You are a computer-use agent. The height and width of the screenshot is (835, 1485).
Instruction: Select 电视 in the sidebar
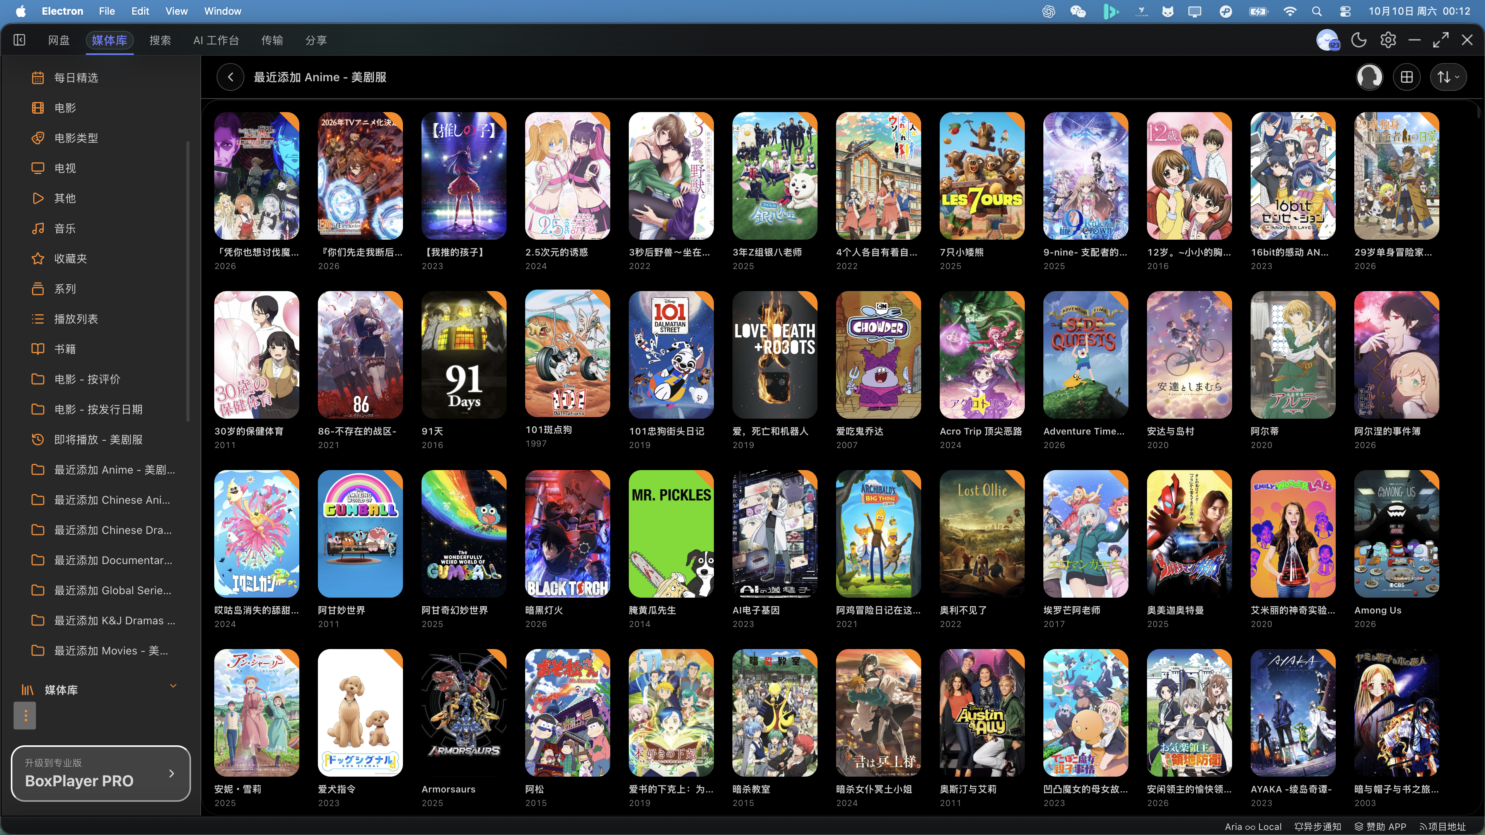(x=65, y=168)
